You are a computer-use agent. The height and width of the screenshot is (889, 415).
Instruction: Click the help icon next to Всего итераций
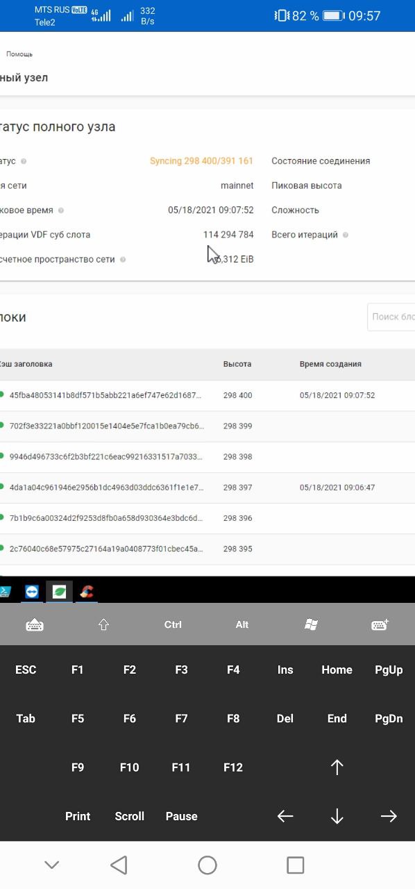pyautogui.click(x=346, y=235)
